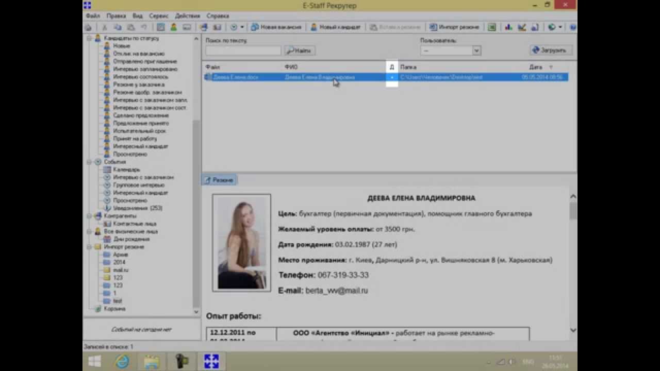Open the Правка menu
Viewport: 660px width, 371px height.
pos(116,16)
